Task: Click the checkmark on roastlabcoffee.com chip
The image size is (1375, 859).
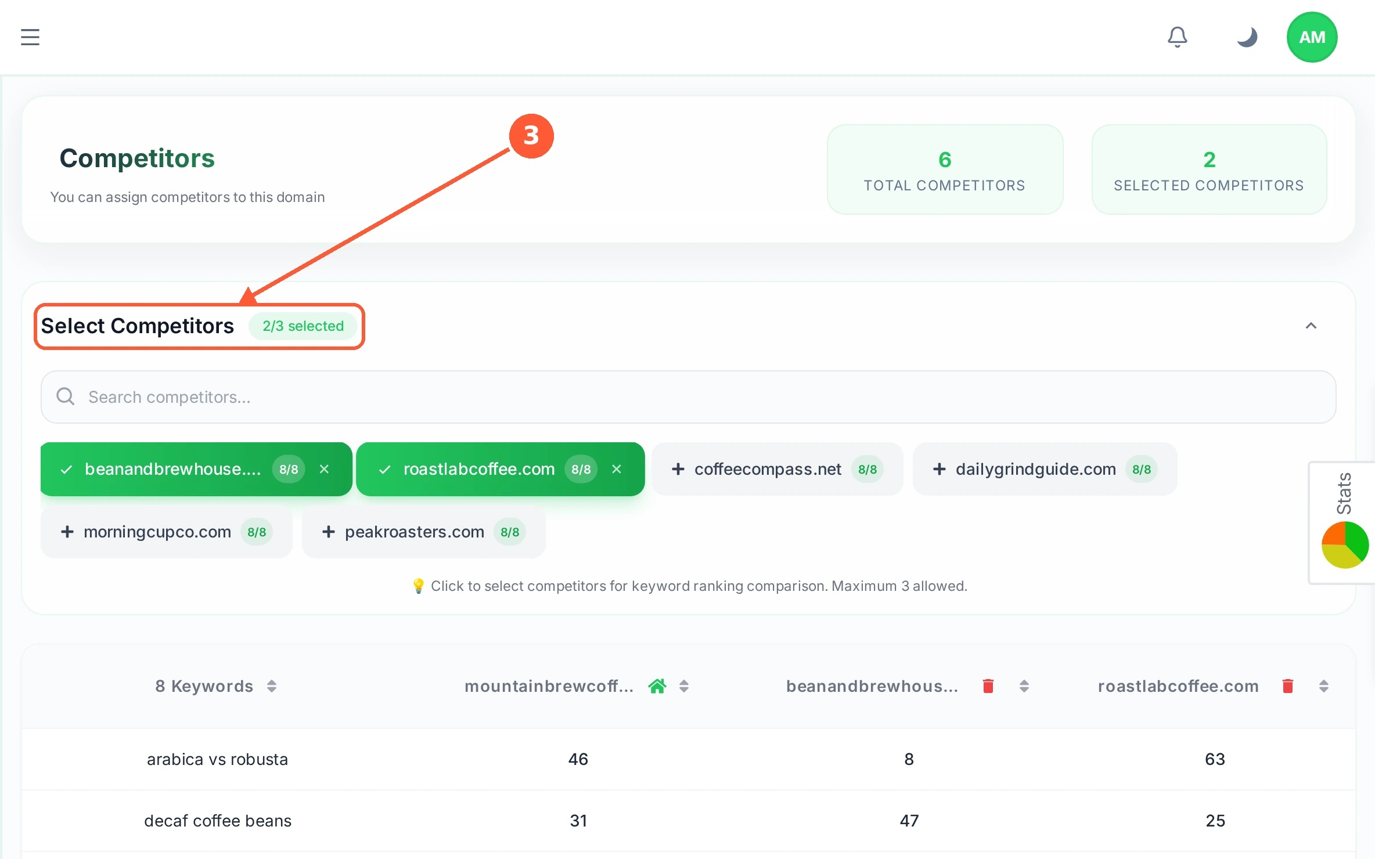Action: coord(384,470)
